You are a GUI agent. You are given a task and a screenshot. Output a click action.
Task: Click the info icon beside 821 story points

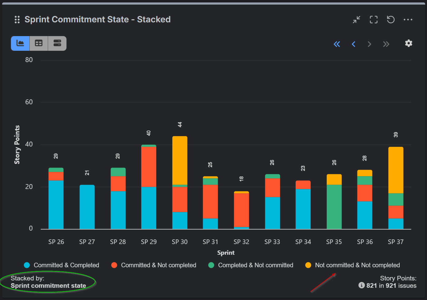click(x=362, y=285)
